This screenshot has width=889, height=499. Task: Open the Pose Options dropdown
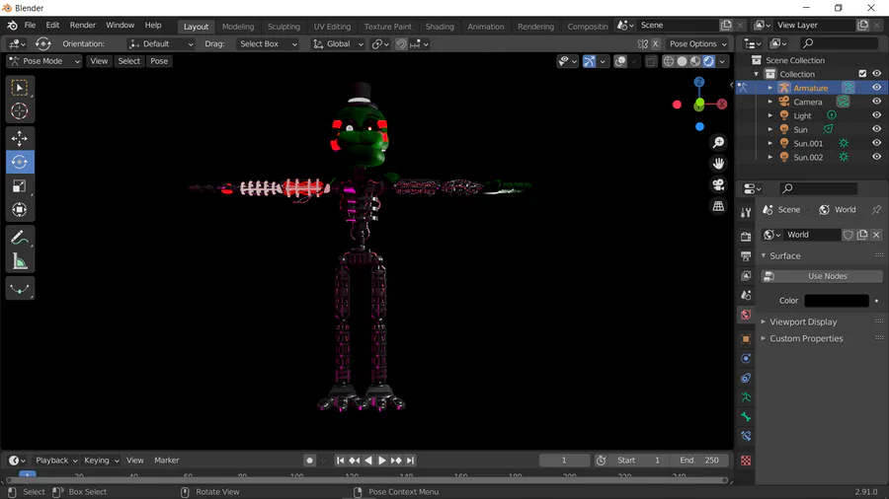pyautogui.click(x=697, y=43)
